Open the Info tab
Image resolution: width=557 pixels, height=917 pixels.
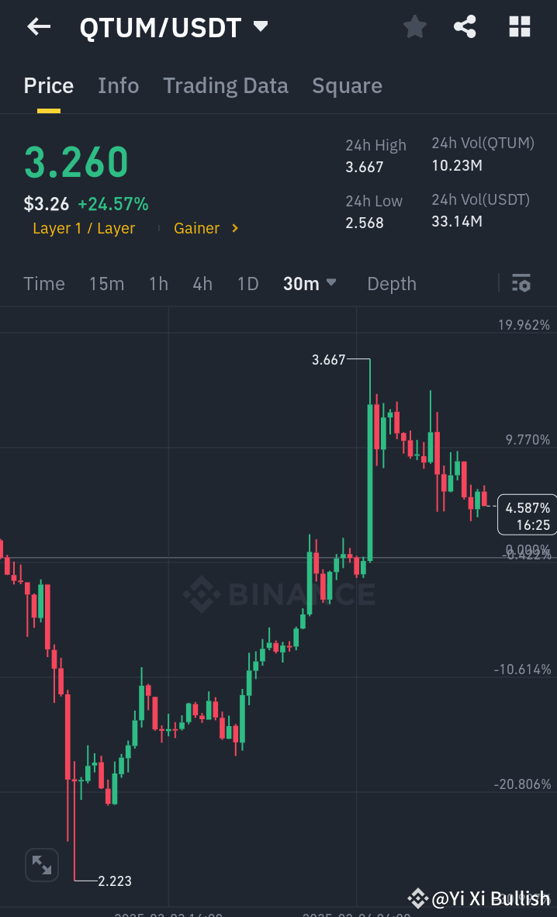[118, 85]
